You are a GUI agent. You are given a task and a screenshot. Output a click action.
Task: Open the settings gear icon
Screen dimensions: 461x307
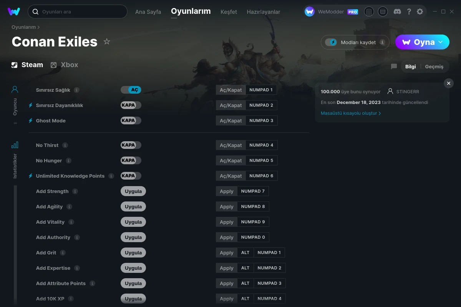tap(420, 12)
